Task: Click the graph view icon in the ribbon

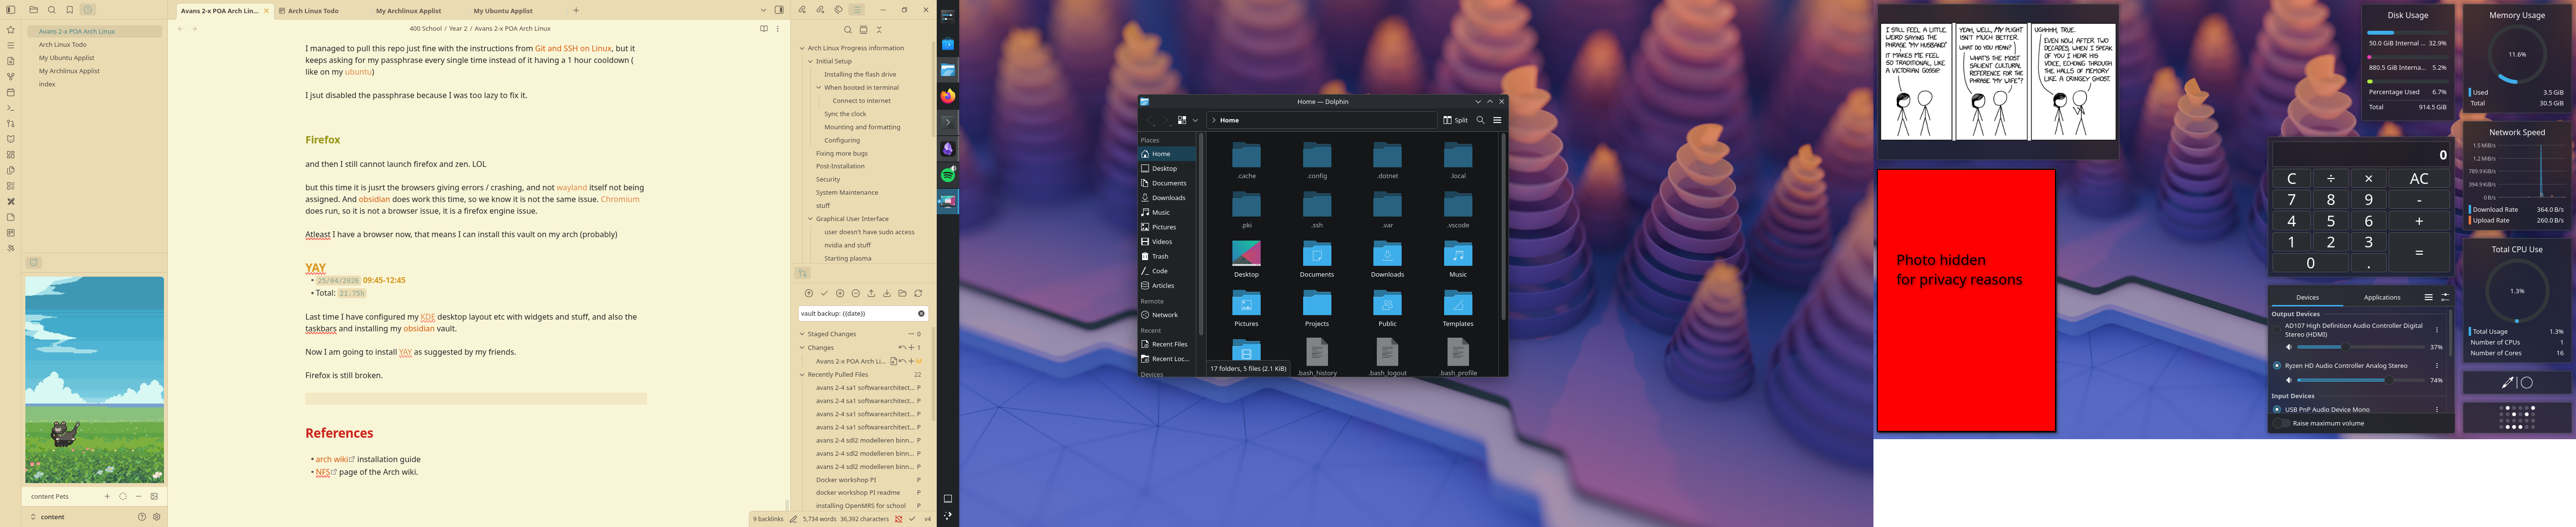Action: coord(11,77)
